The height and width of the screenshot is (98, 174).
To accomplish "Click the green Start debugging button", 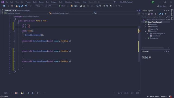I will pos(62,6).
